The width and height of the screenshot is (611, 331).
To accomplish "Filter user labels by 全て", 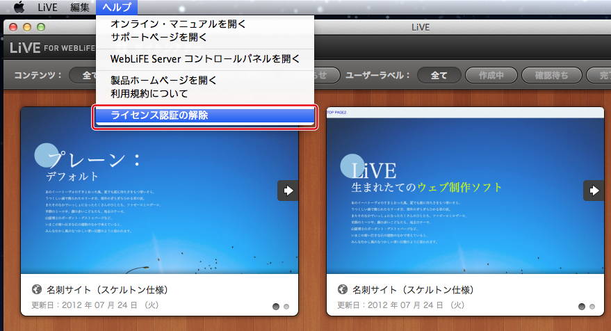I will click(x=439, y=75).
